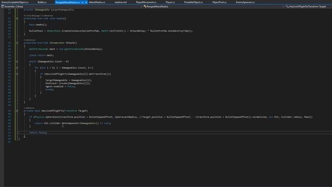The image size is (332, 187).
Task: Click the HasLineOfSightTo method icon in navigation bar
Action: pos(287,7)
